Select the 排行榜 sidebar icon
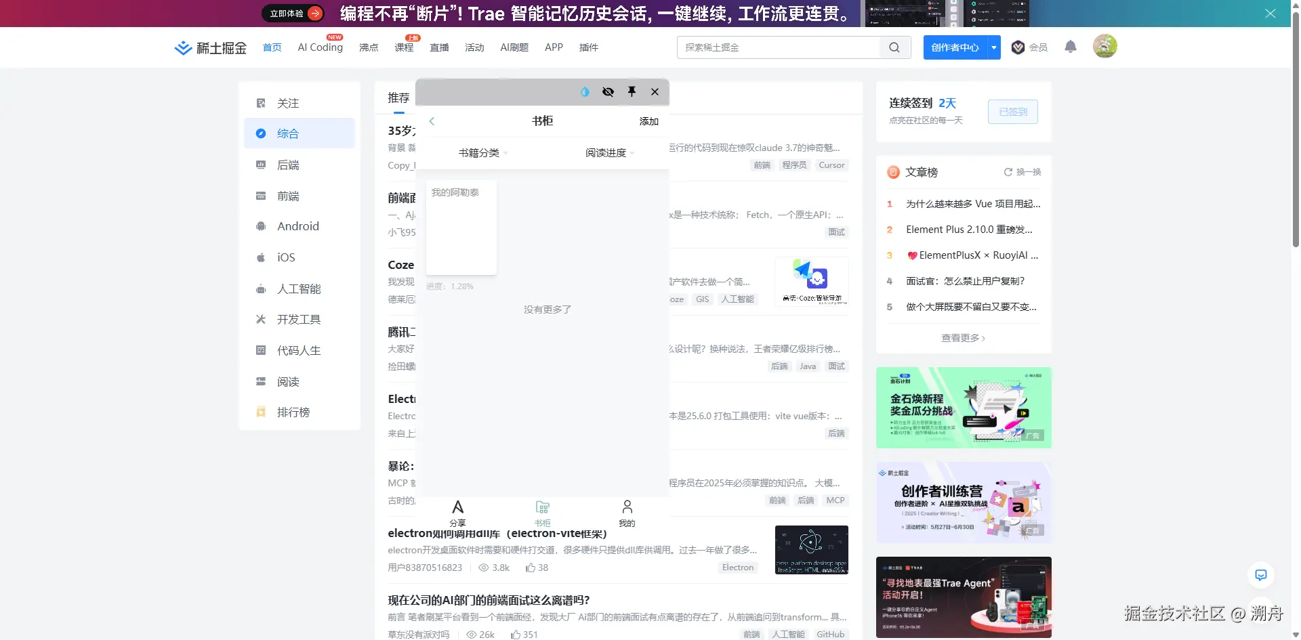The width and height of the screenshot is (1301, 640). (261, 412)
